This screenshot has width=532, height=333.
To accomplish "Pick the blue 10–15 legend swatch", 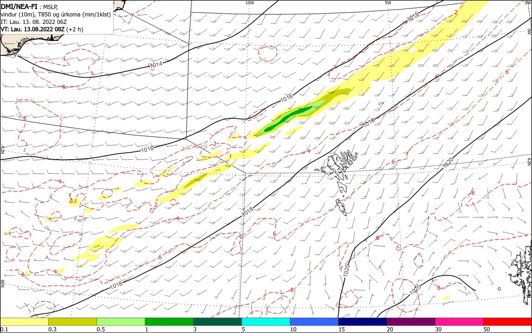I will click(314, 322).
